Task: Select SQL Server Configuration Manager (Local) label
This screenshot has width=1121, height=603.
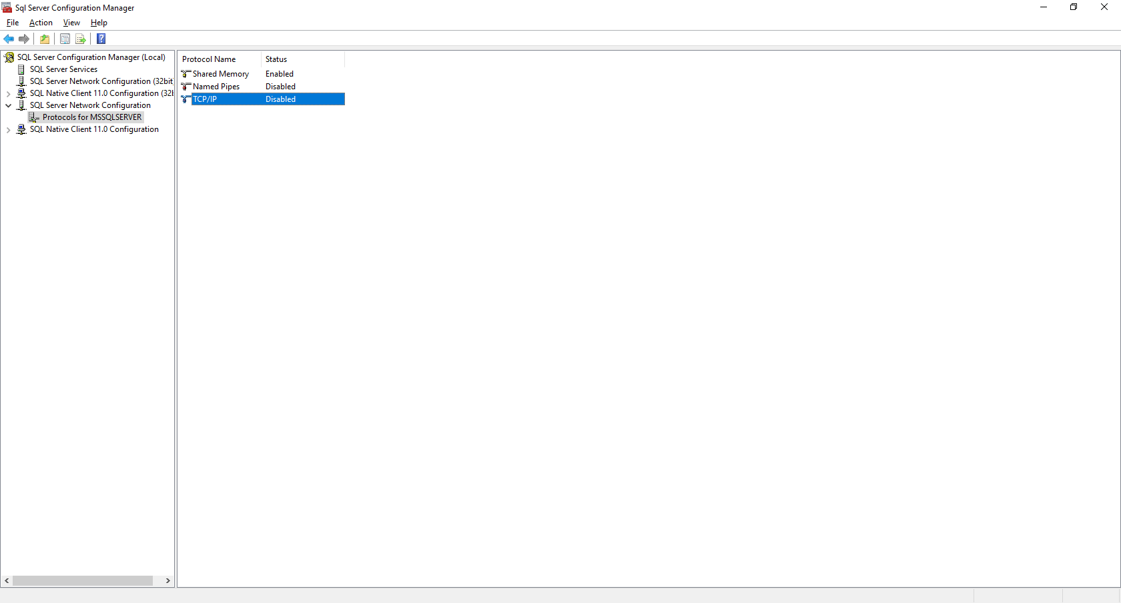Action: [x=91, y=57]
